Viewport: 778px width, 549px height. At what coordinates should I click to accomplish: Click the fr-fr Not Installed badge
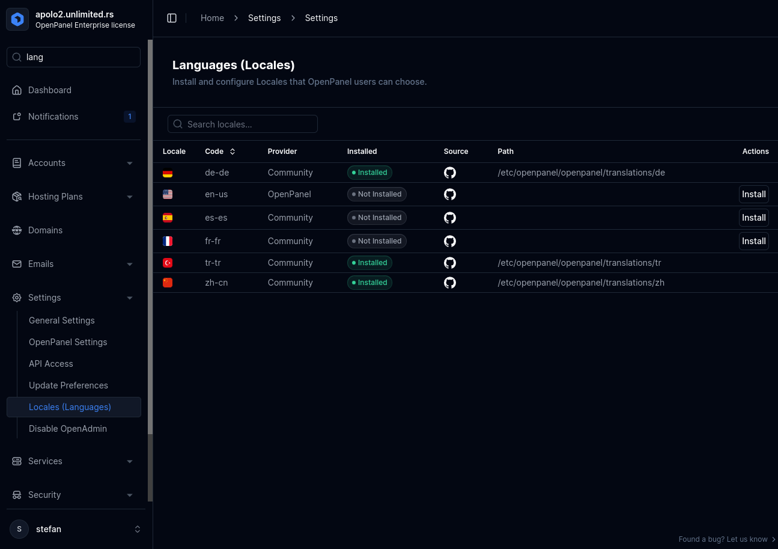coord(377,241)
